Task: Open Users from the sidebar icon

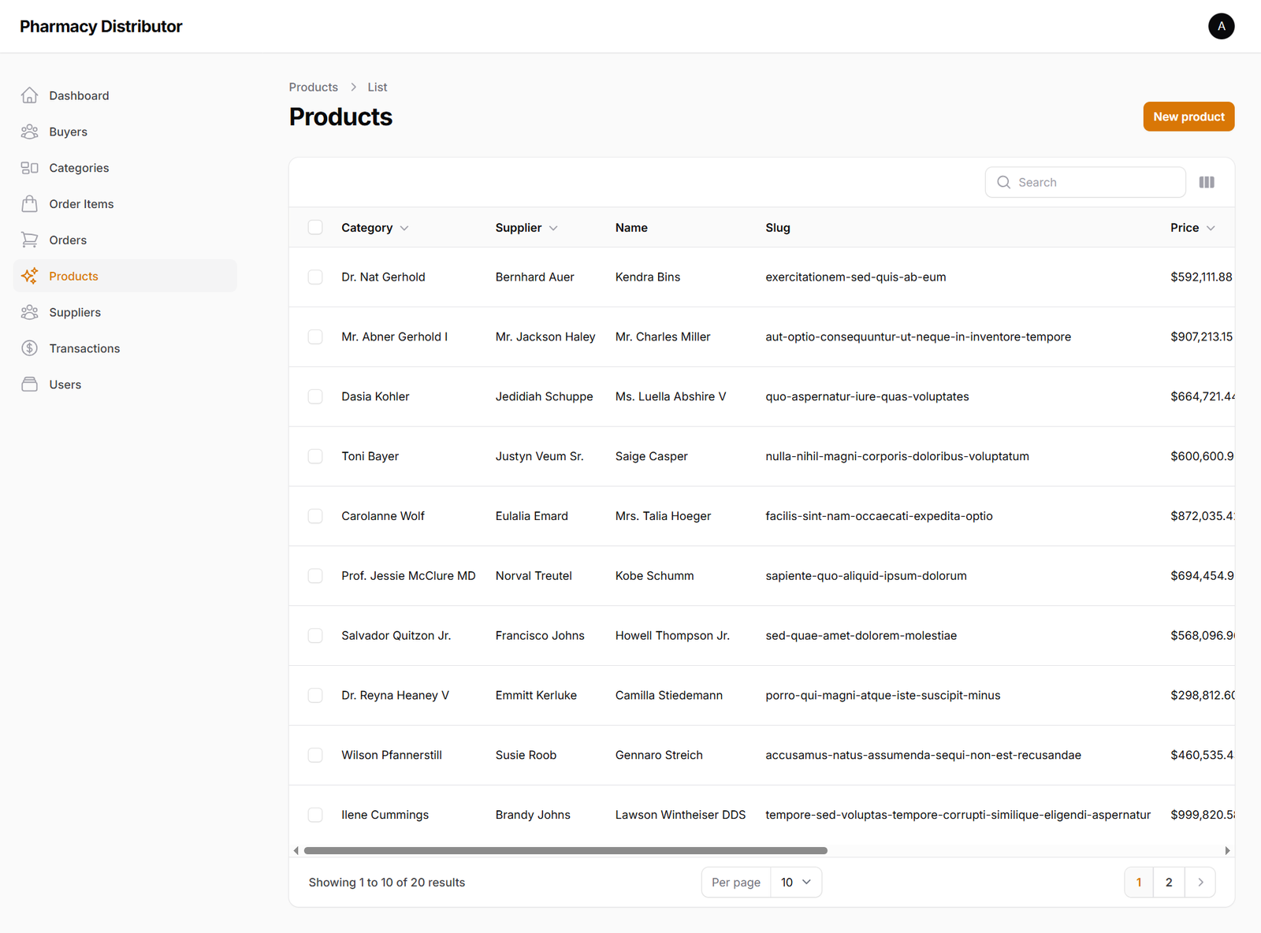Action: [x=30, y=384]
